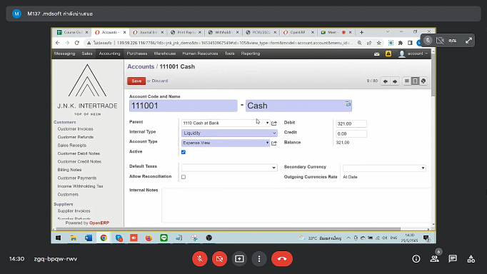The width and height of the screenshot is (487, 274).
Task: Open account user menu dropdown
Action: (413, 54)
